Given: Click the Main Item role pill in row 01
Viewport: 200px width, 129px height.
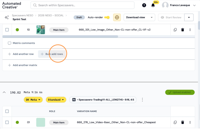Looking at the screenshot, I should [x=59, y=122].
